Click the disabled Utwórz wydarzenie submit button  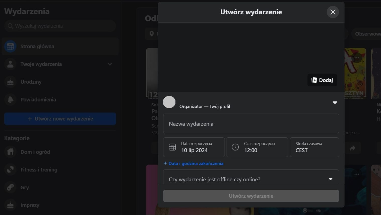click(251, 196)
